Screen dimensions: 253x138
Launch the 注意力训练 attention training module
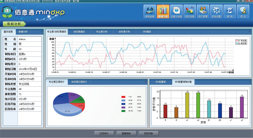[177, 12]
